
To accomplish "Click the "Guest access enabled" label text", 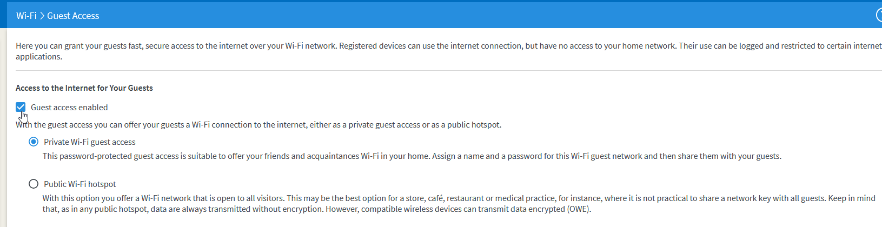I will coord(69,108).
